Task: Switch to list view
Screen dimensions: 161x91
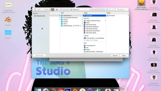Action: pos(50,10)
